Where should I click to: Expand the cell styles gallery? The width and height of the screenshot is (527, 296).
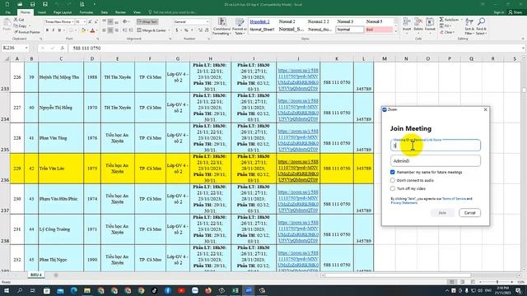pos(396,32)
